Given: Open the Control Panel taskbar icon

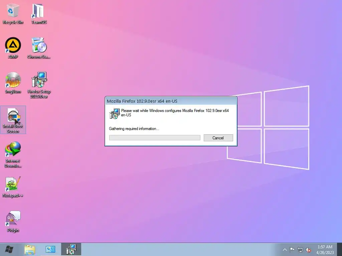Looking at the screenshot, I should 50,249.
